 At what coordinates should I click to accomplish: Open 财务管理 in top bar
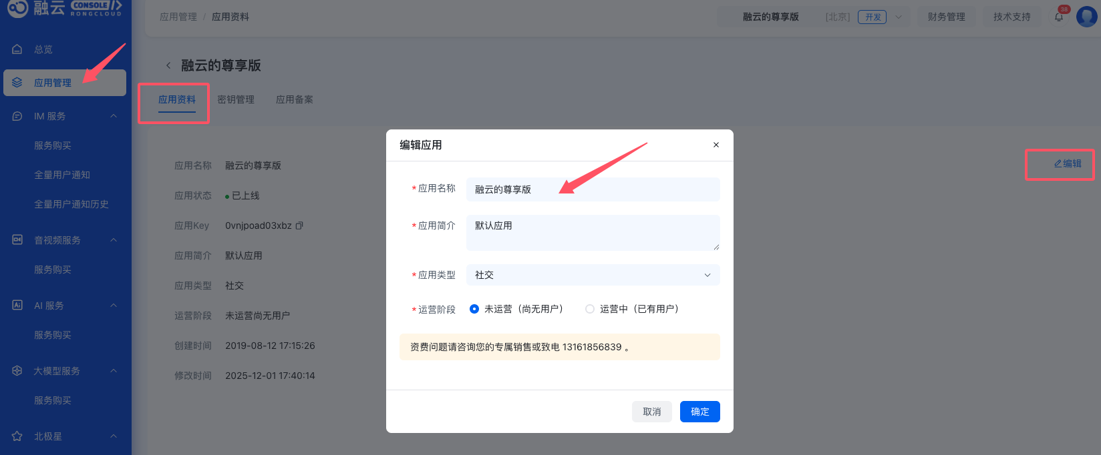tap(946, 17)
